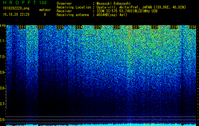This screenshot has height=126, width=199.
Task: Click the 2230 time marker
Action: 192,27
